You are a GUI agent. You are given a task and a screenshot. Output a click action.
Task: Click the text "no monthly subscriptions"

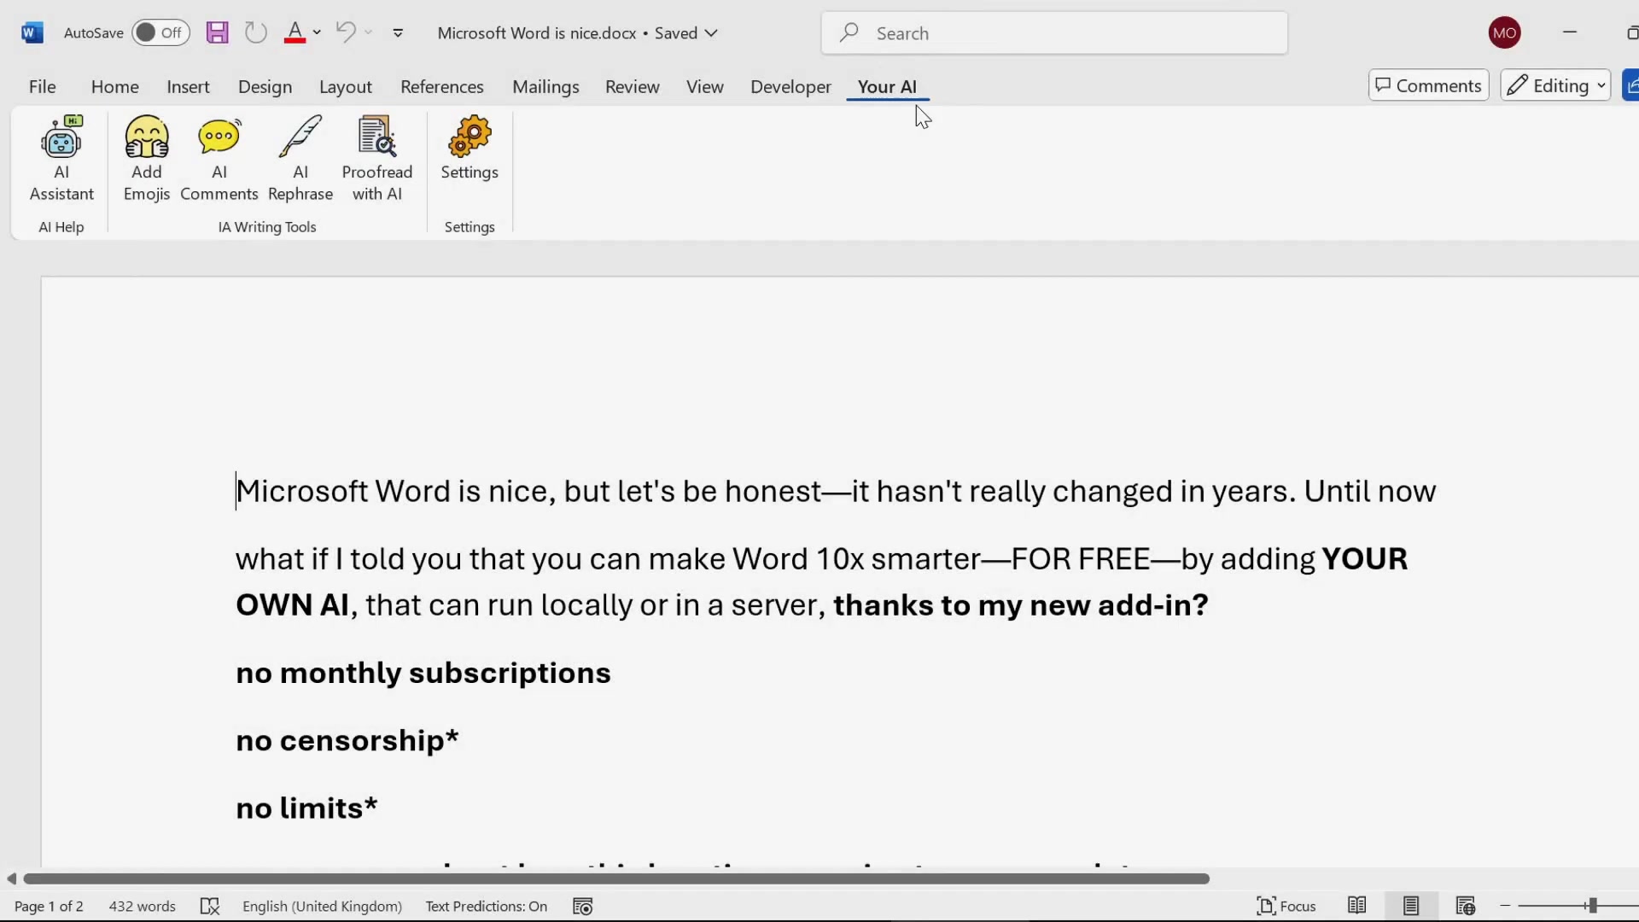(x=423, y=673)
